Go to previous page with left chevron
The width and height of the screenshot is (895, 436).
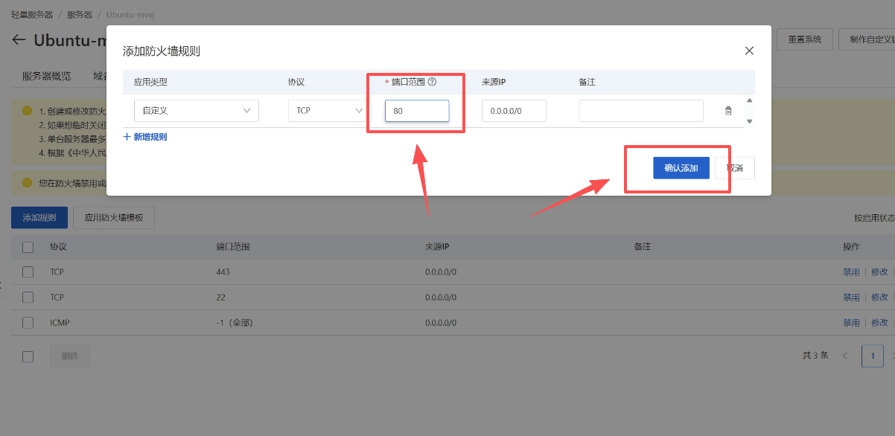pos(845,356)
